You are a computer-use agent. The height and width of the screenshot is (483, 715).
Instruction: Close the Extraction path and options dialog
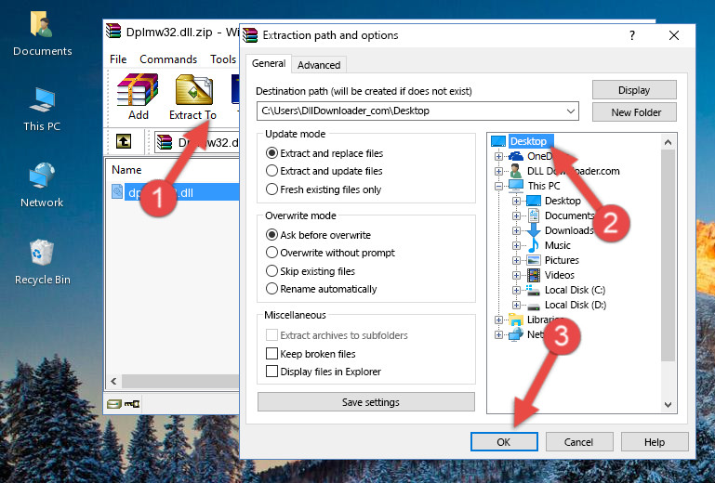(x=673, y=35)
